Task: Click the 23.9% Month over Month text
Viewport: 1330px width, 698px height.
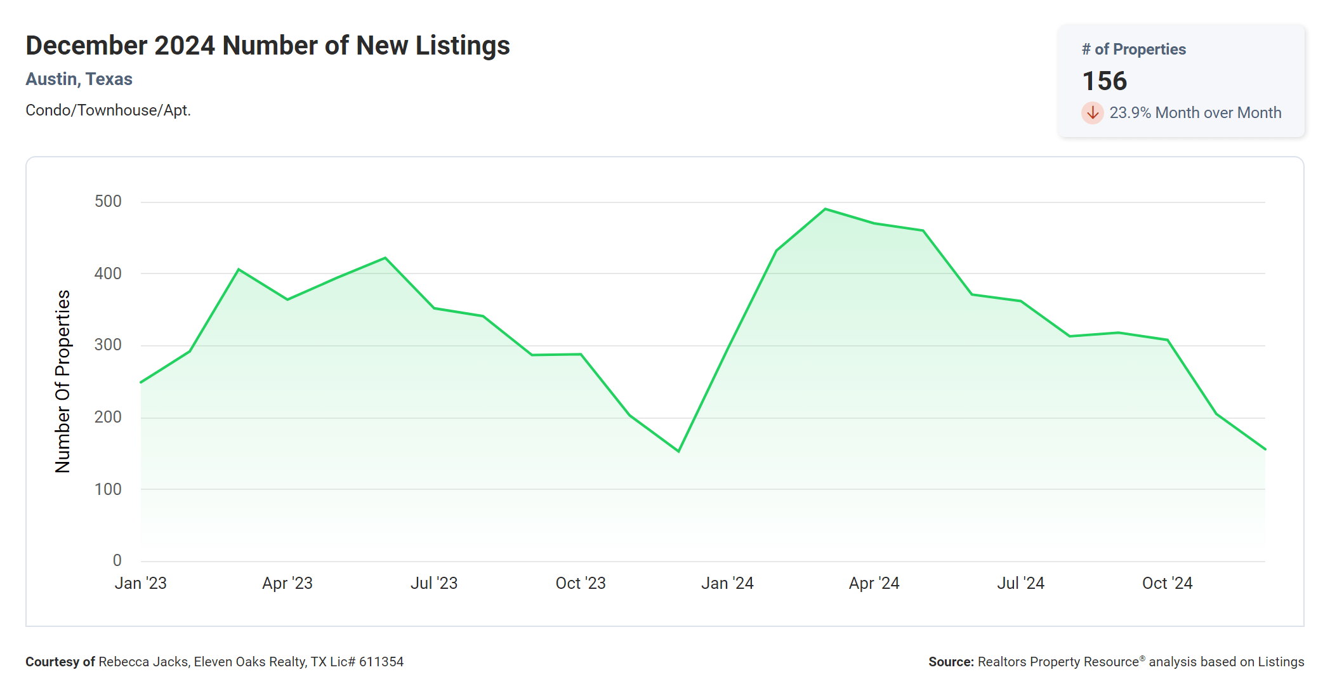Action: (x=1195, y=113)
